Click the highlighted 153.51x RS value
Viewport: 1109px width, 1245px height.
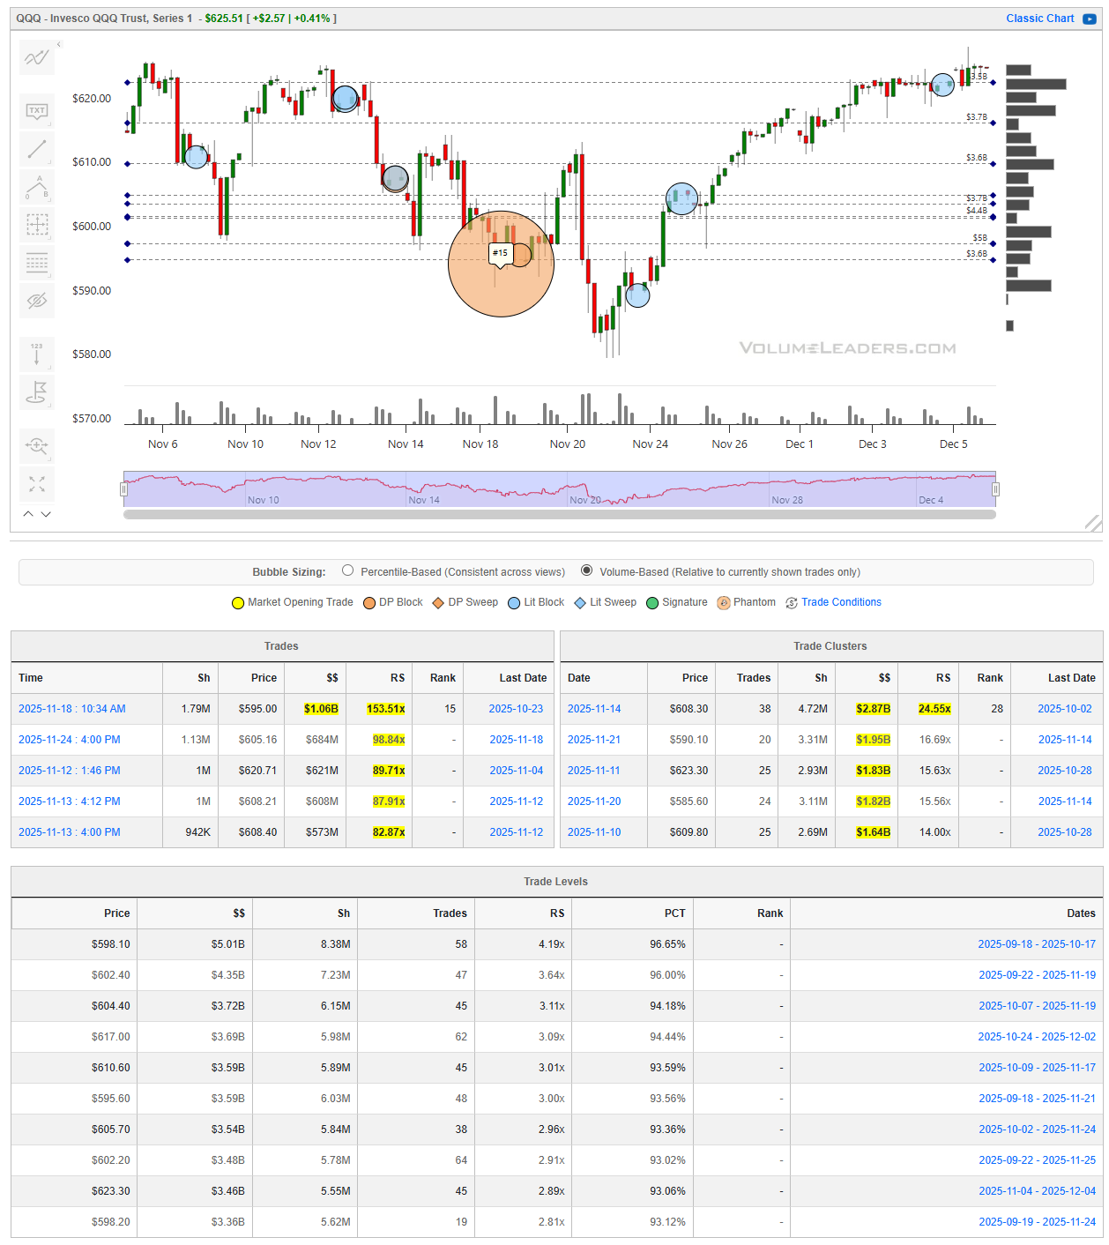pos(386,709)
